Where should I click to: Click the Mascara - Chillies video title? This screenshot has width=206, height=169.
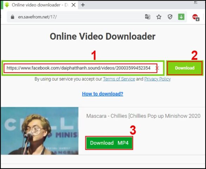pyautogui.click(x=143, y=116)
